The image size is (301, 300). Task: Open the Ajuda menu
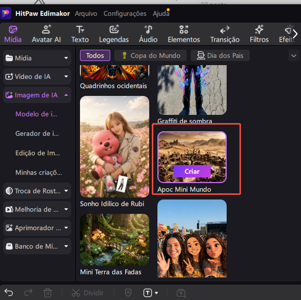(x=161, y=14)
